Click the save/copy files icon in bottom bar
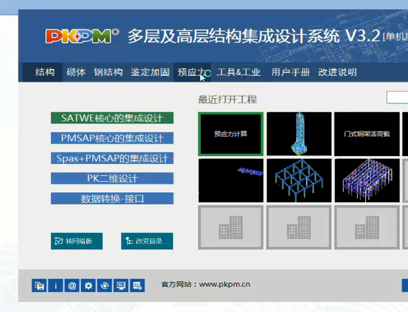 point(39,286)
